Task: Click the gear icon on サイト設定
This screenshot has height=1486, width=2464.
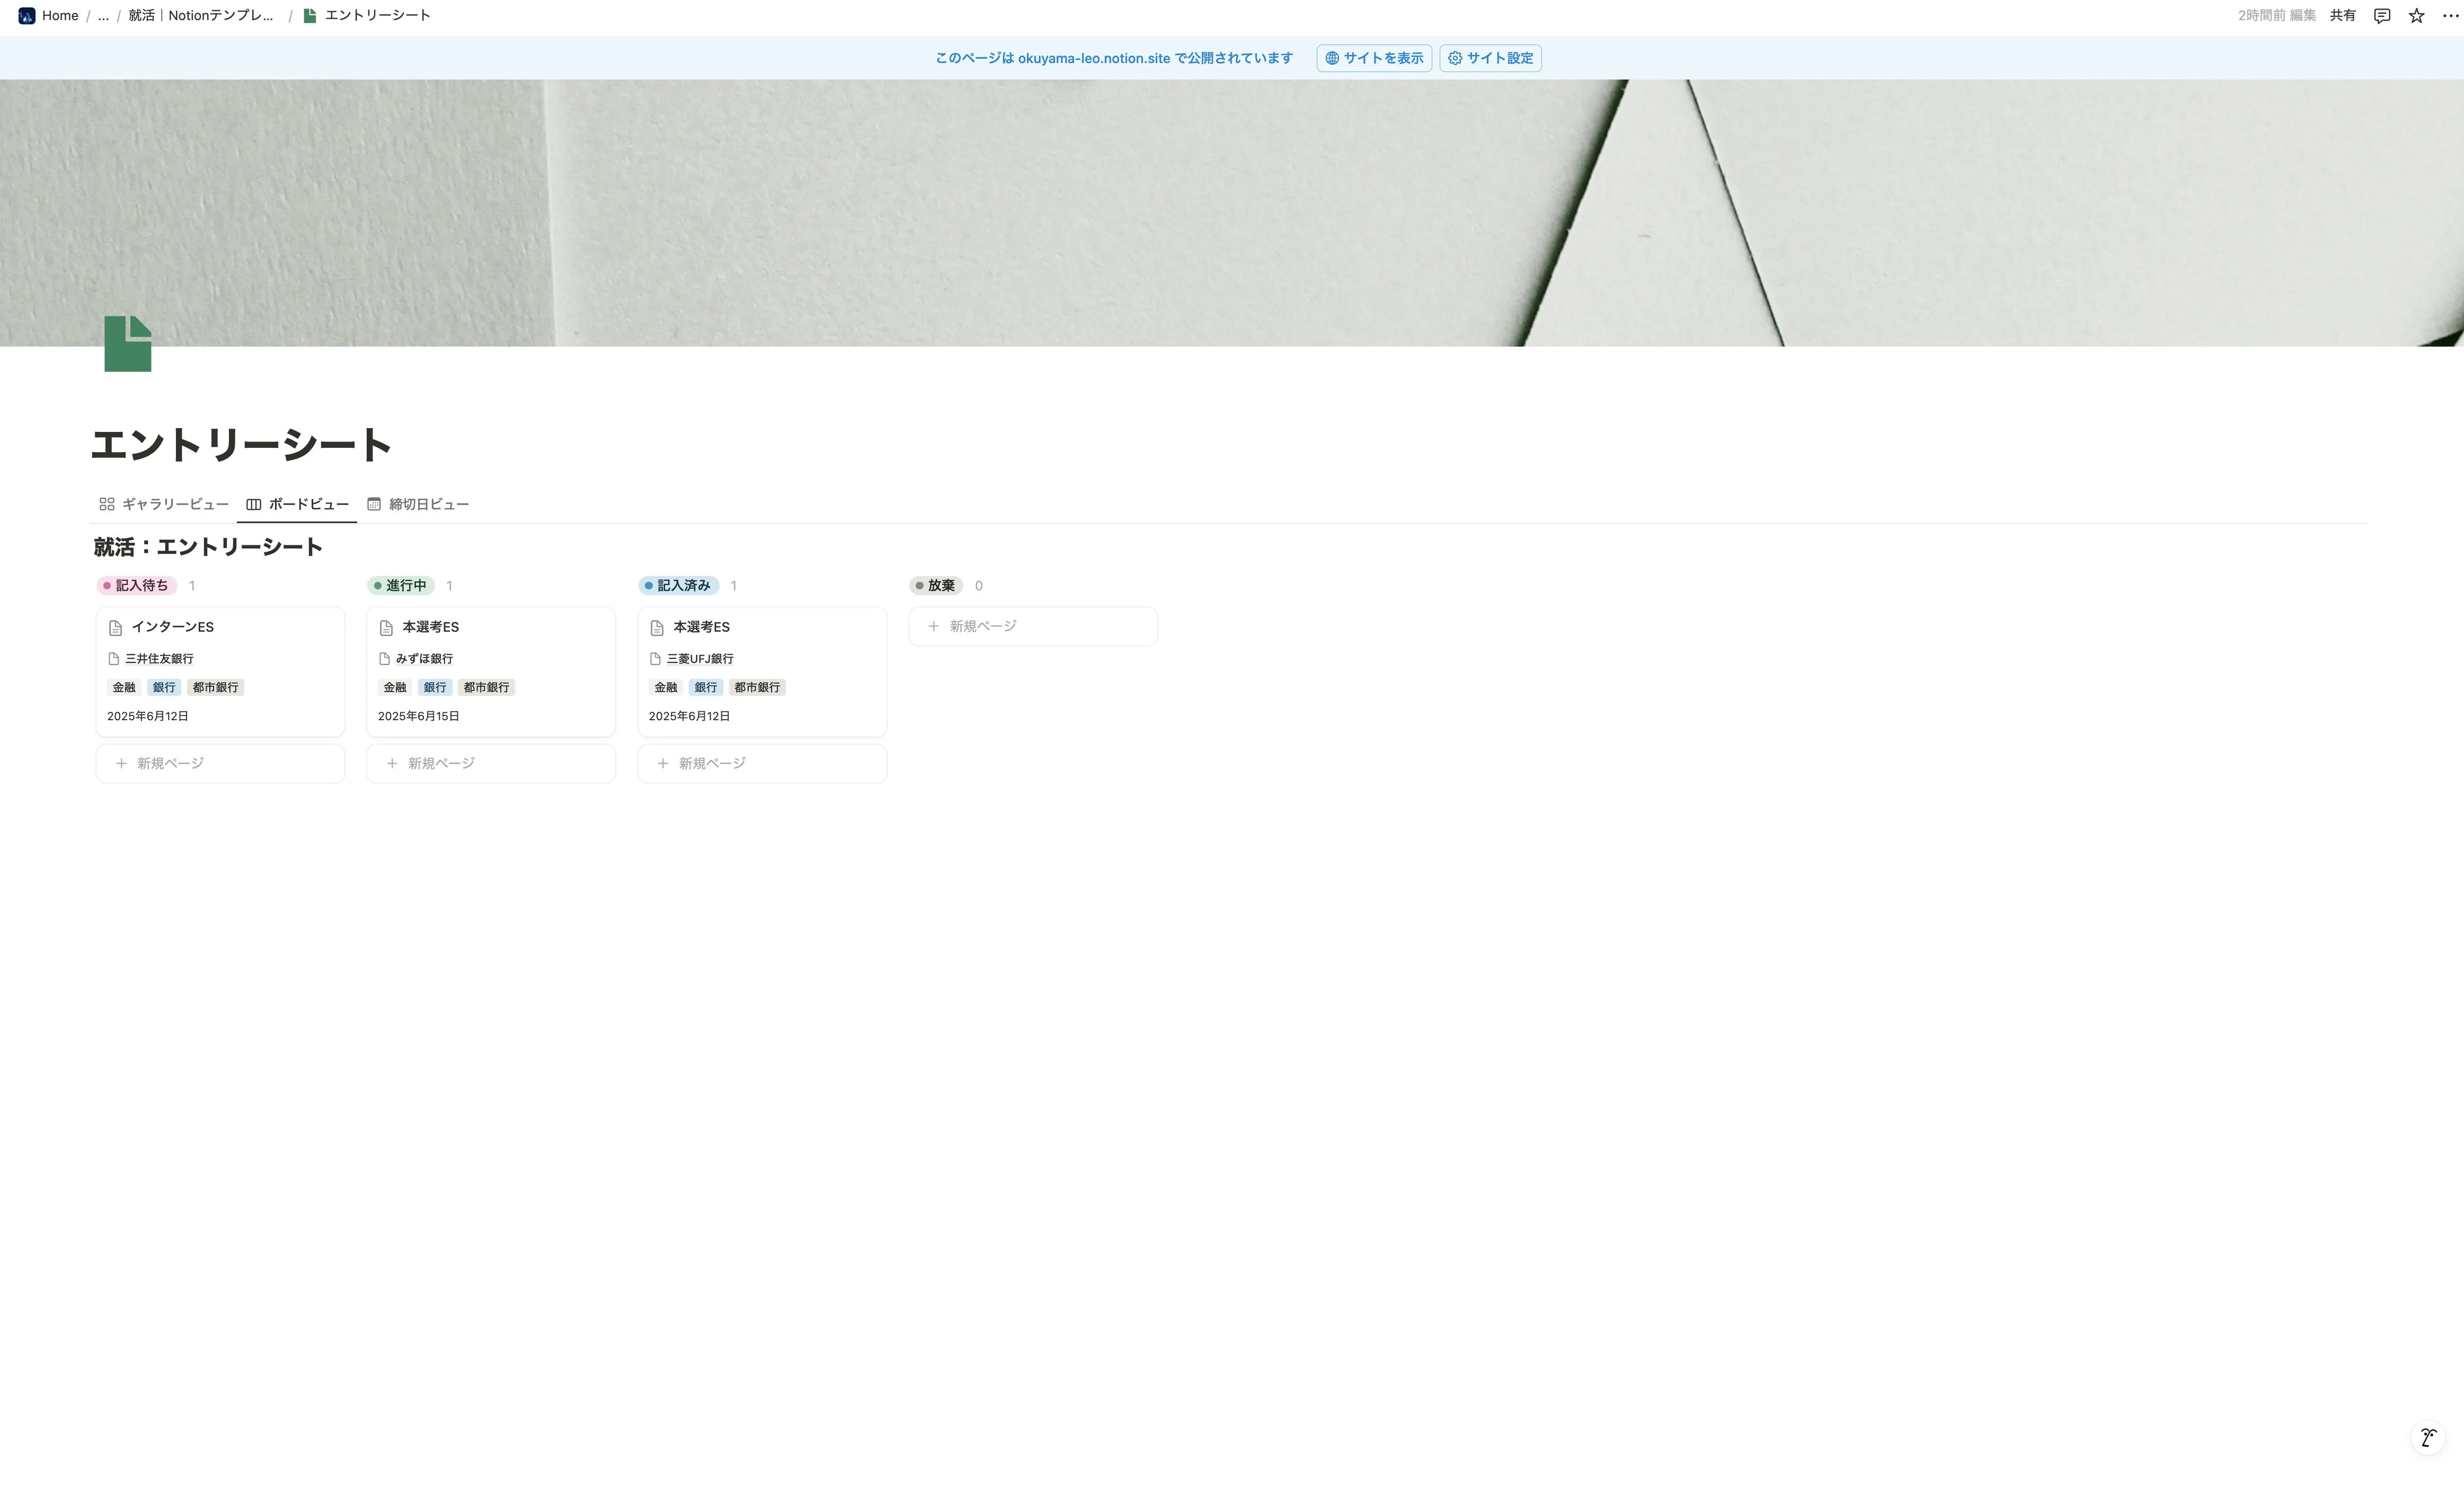Action: click(1455, 58)
